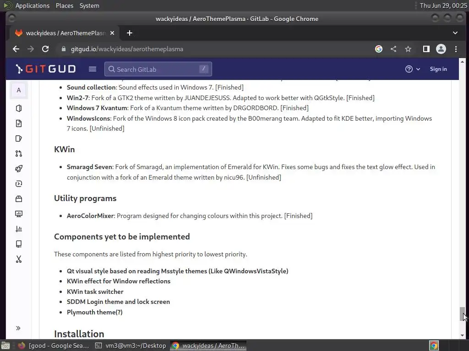The height and width of the screenshot is (351, 469).
Task: View site information padlock icon
Action: click(x=63, y=49)
